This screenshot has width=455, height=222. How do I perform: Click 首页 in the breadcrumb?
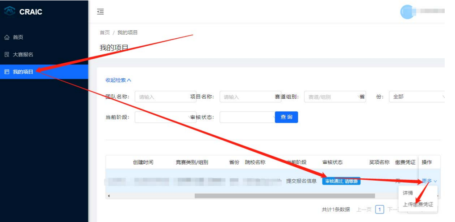(x=104, y=32)
